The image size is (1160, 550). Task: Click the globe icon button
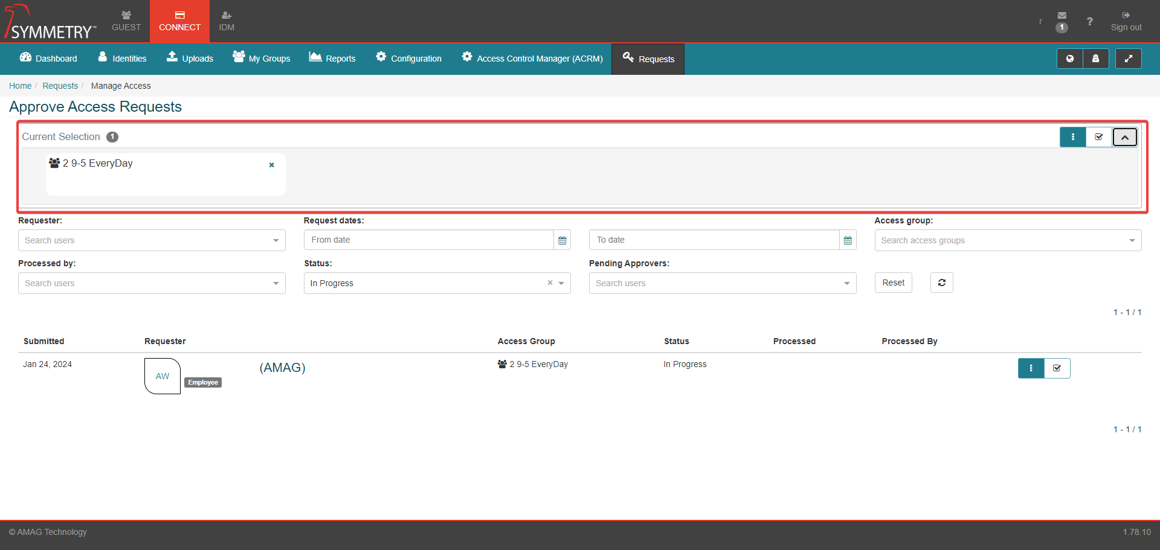pyautogui.click(x=1070, y=59)
